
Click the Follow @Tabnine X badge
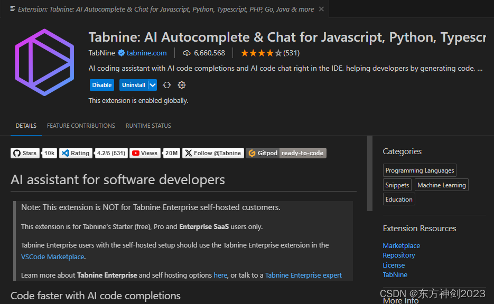(212, 153)
